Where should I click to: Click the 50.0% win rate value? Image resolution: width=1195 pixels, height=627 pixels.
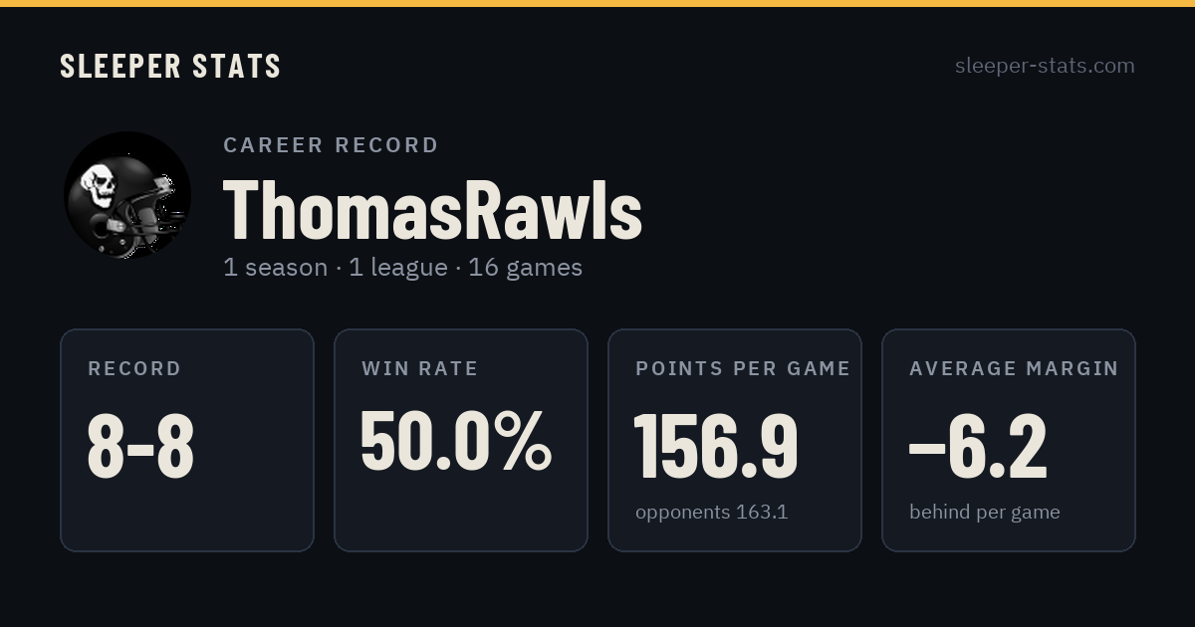[x=456, y=440]
